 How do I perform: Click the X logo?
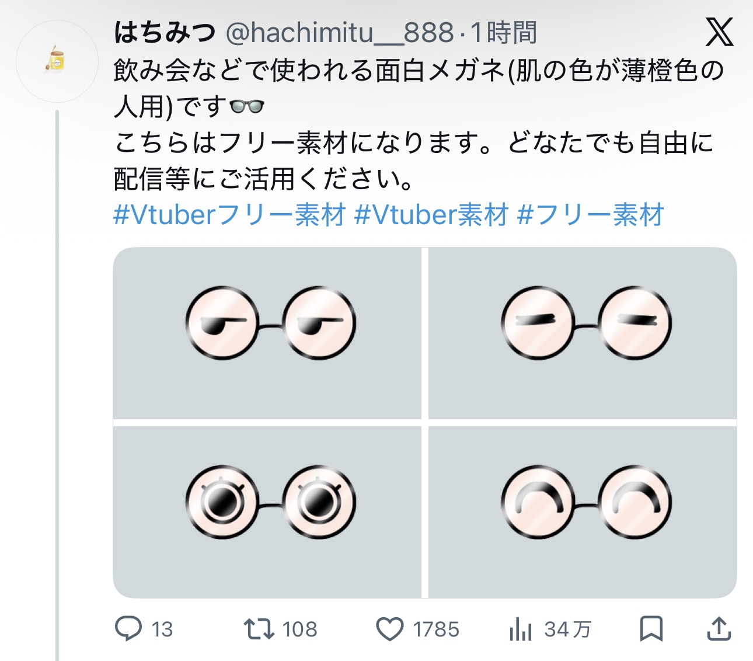click(719, 32)
